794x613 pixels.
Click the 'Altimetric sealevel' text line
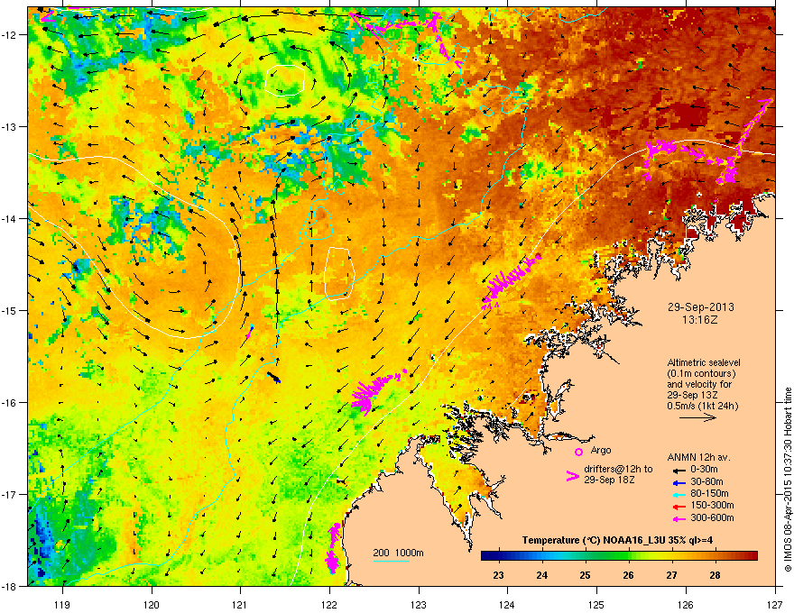704,362
